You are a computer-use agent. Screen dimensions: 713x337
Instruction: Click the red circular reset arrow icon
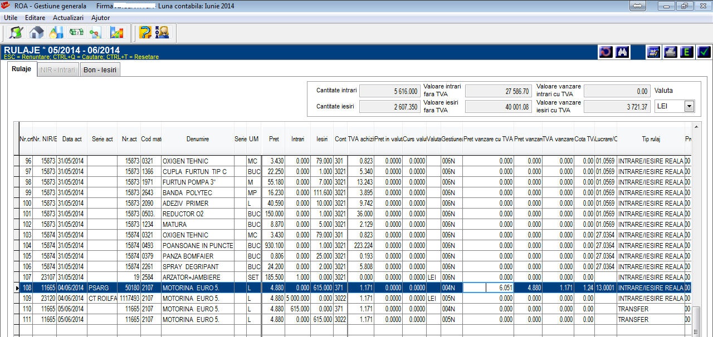point(605,52)
